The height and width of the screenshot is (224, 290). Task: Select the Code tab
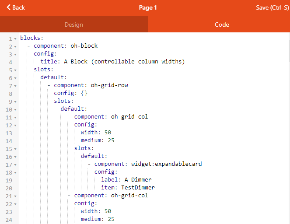point(222,24)
